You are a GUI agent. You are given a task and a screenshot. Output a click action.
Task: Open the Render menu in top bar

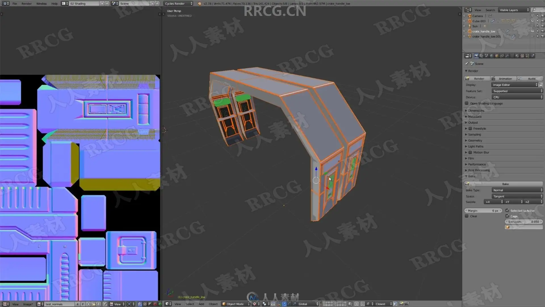pos(27,4)
